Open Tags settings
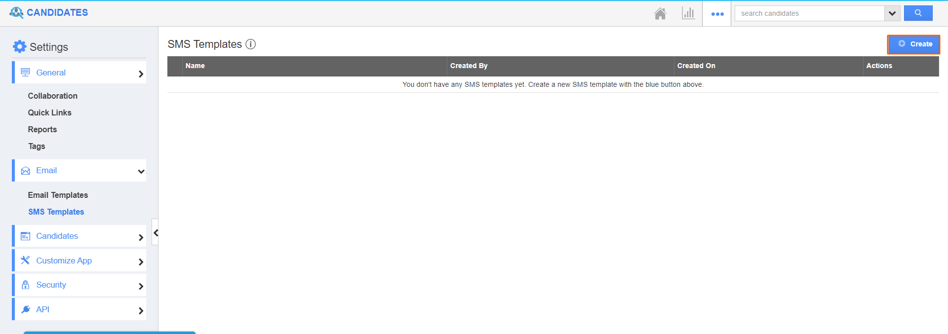This screenshot has height=334, width=948. point(37,146)
